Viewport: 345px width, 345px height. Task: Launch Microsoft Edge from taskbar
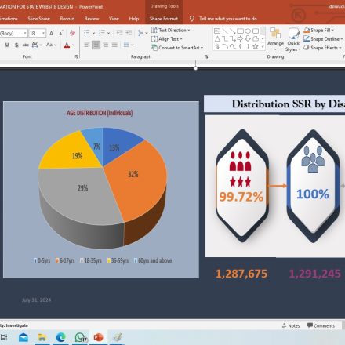(x=61, y=337)
